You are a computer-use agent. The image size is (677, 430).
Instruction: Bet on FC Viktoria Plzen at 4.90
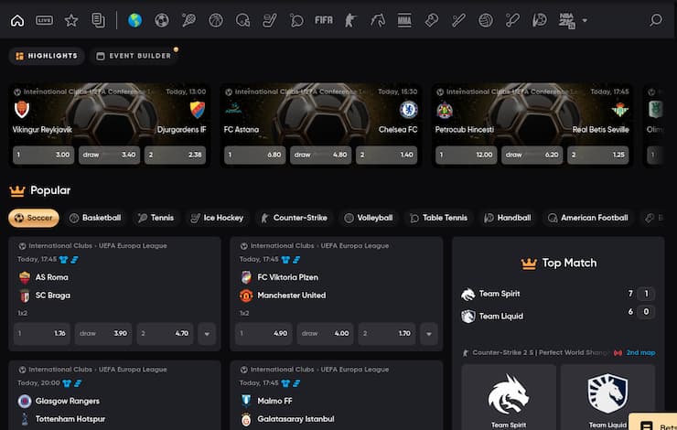[263, 334]
